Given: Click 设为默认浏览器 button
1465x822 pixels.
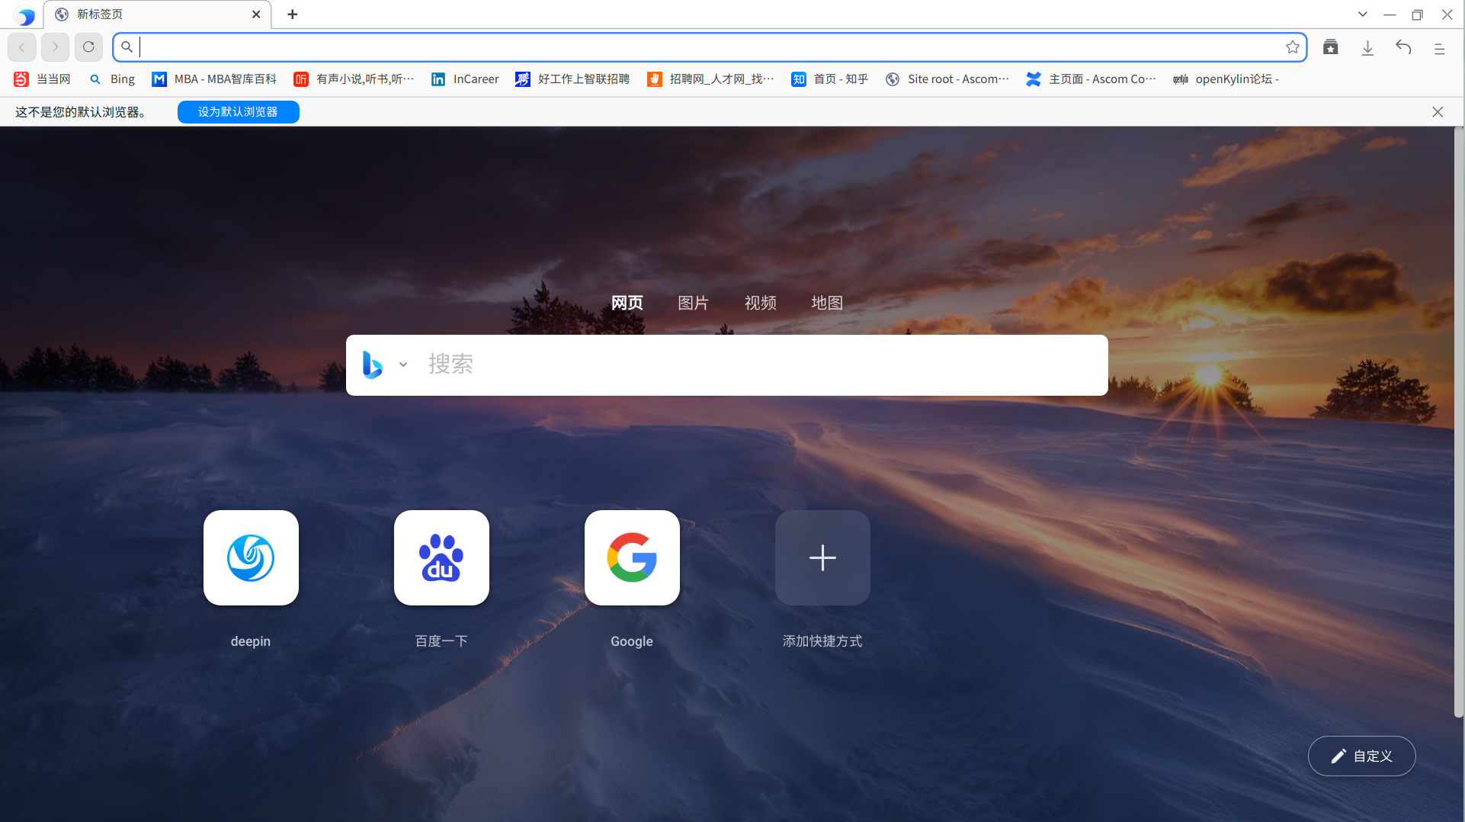Looking at the screenshot, I should [x=238, y=111].
